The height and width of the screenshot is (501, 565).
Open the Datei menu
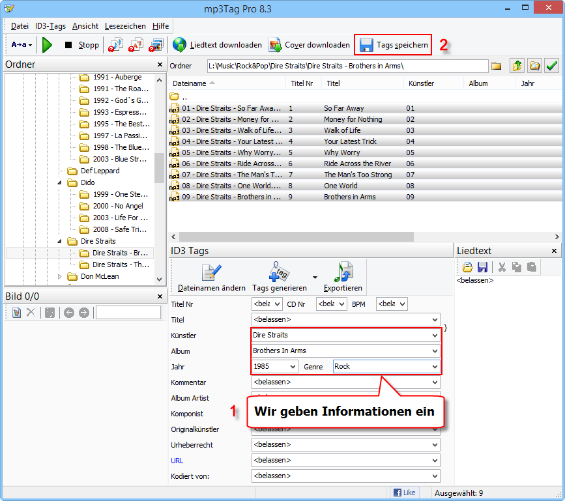click(20, 26)
